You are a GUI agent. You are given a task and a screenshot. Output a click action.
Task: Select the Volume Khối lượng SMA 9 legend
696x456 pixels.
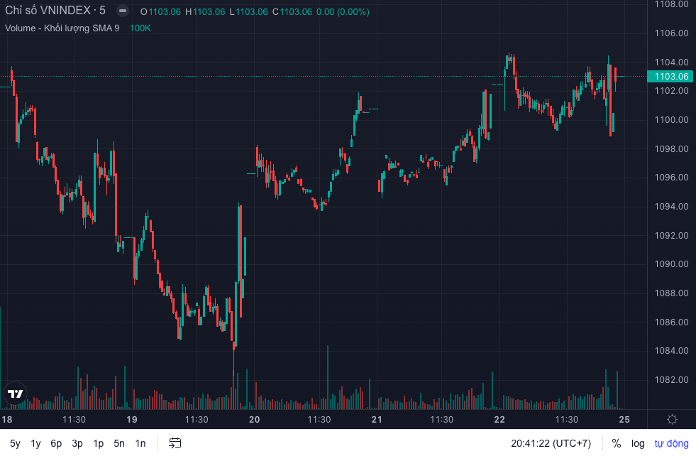click(62, 28)
